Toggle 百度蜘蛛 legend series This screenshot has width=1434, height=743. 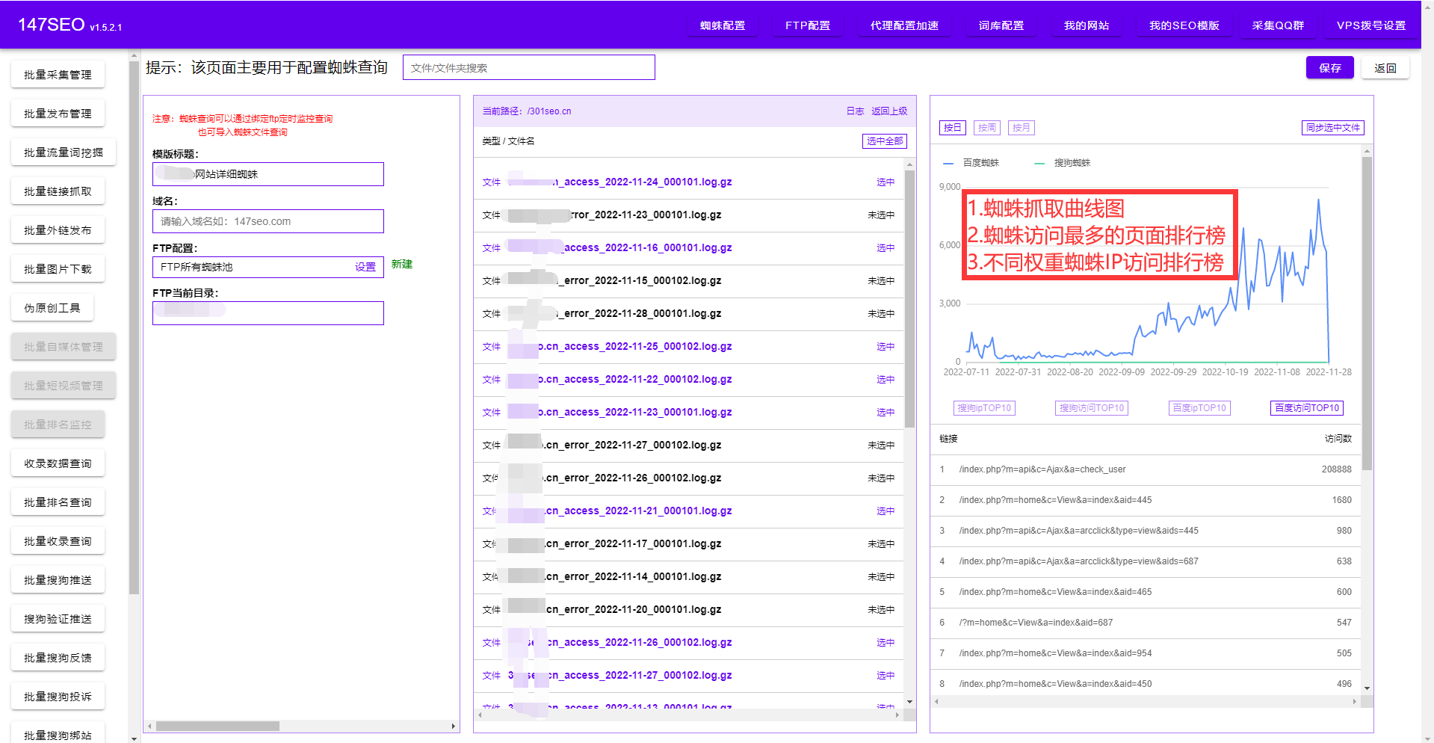tap(971, 163)
